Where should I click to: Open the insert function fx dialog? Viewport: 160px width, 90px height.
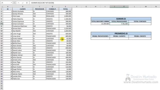coord(27,3)
